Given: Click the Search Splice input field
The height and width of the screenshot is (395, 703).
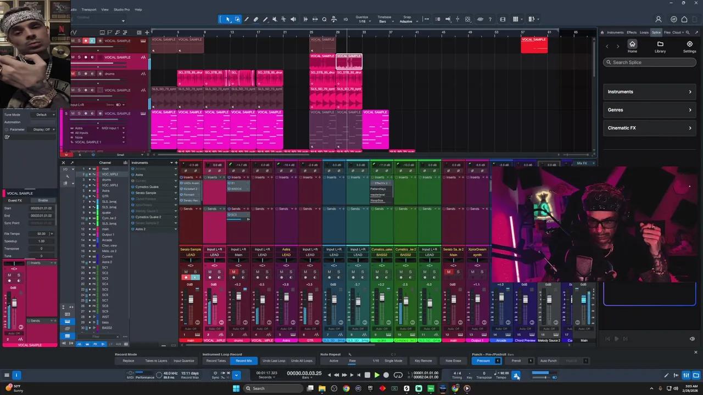Looking at the screenshot, I should tap(649, 63).
